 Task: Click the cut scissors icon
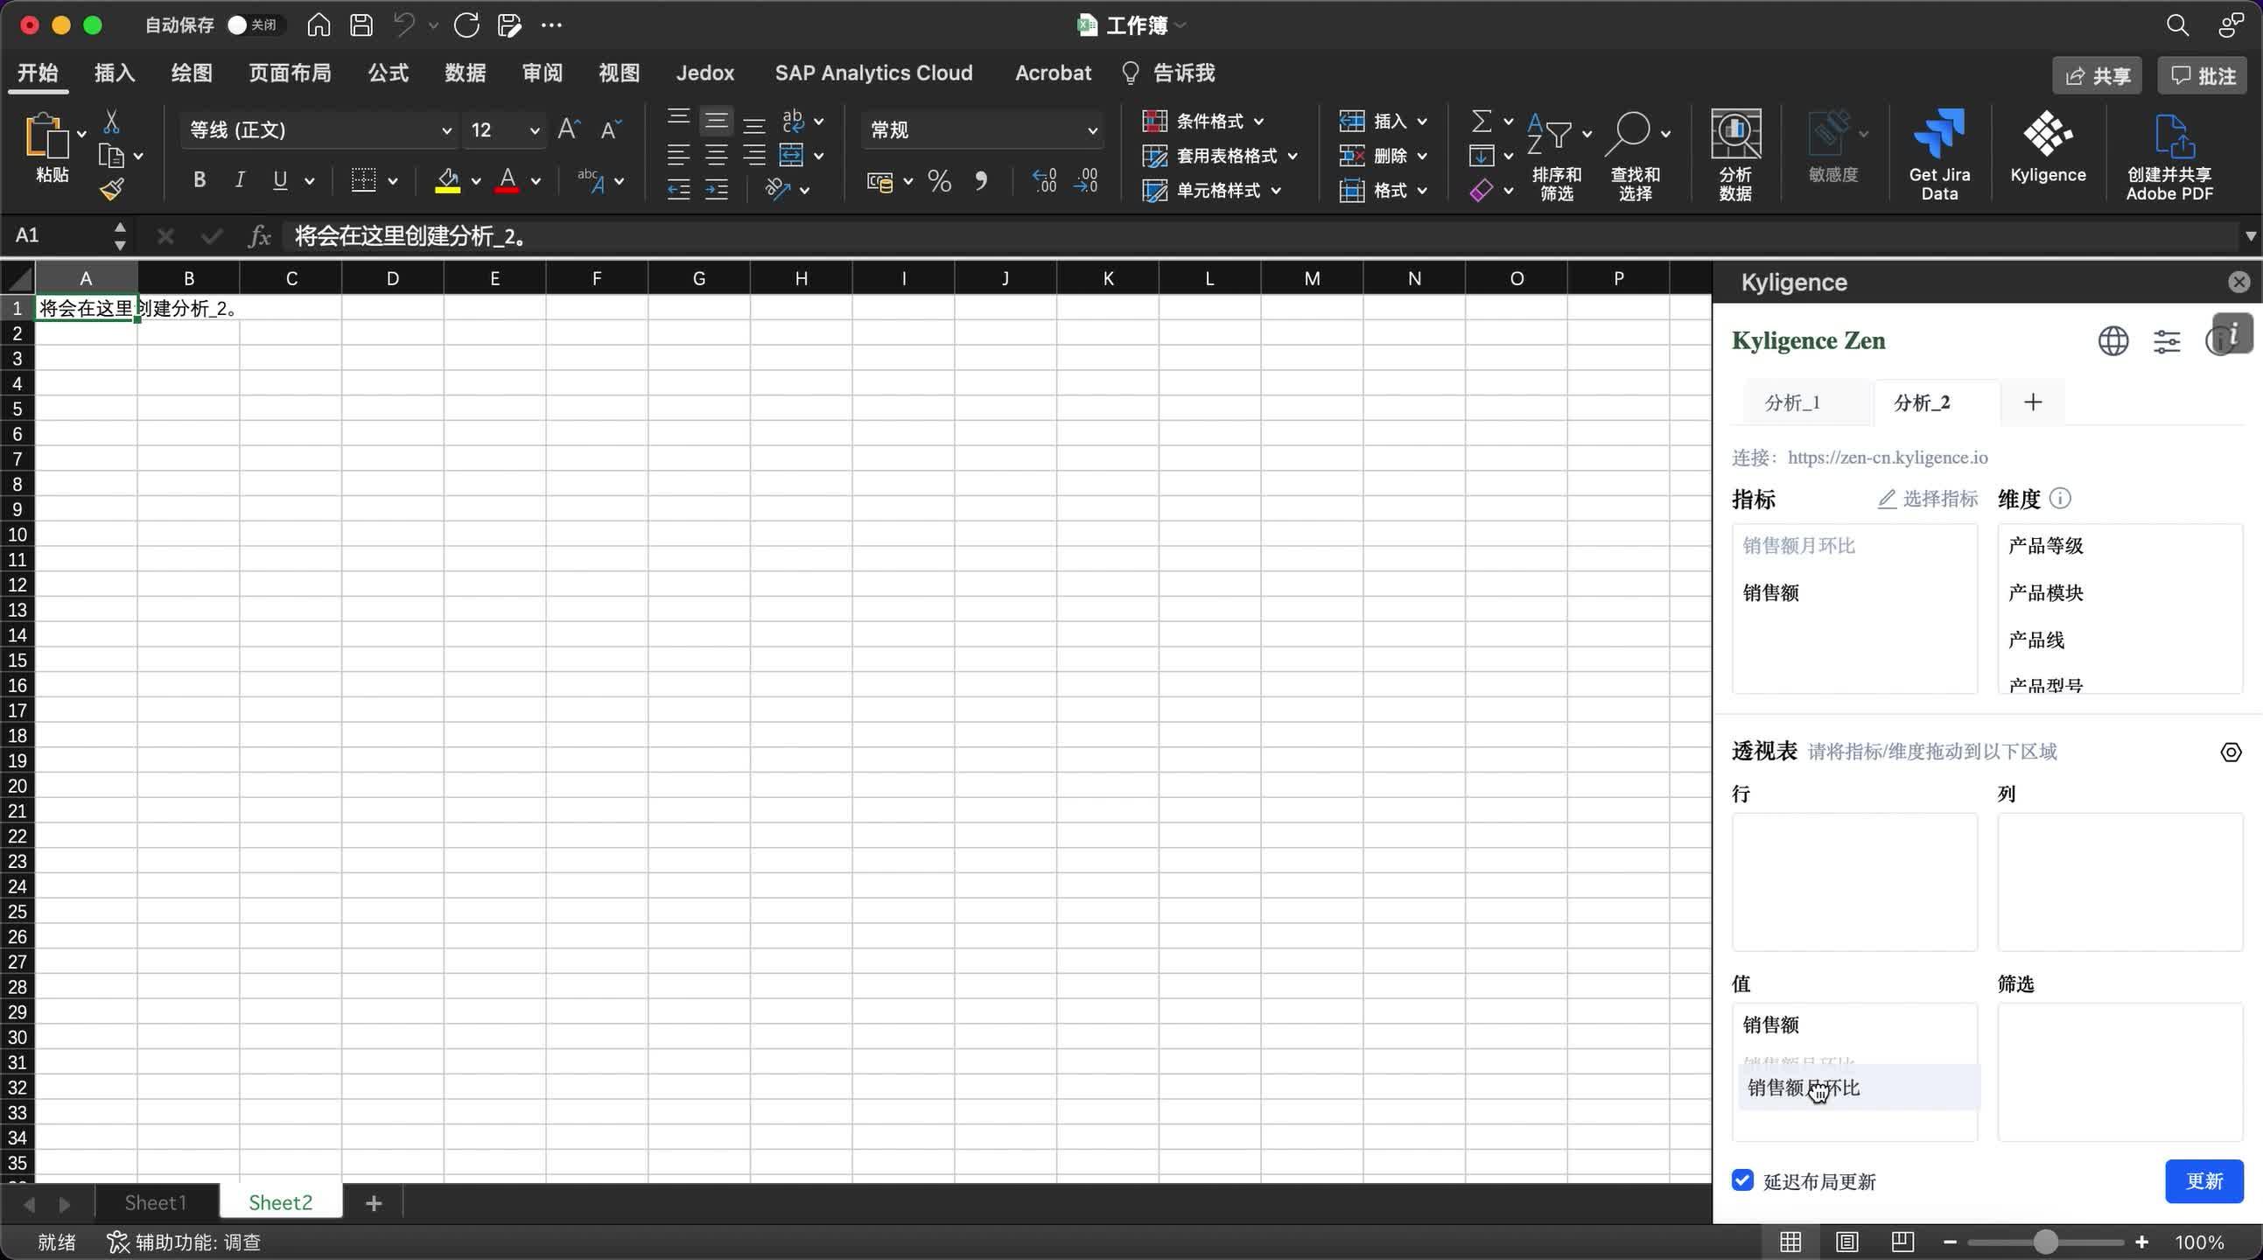coord(111,122)
